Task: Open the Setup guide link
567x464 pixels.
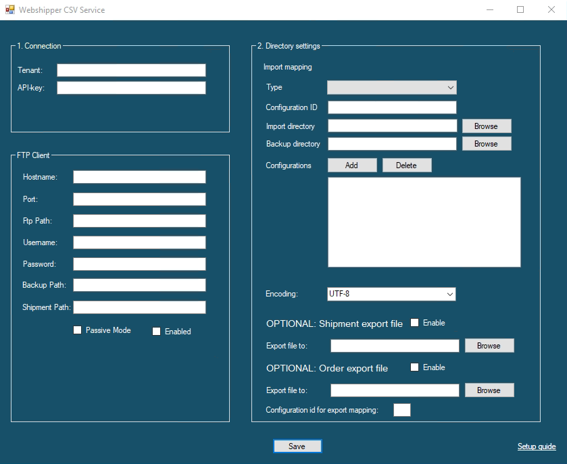Action: pos(537,446)
